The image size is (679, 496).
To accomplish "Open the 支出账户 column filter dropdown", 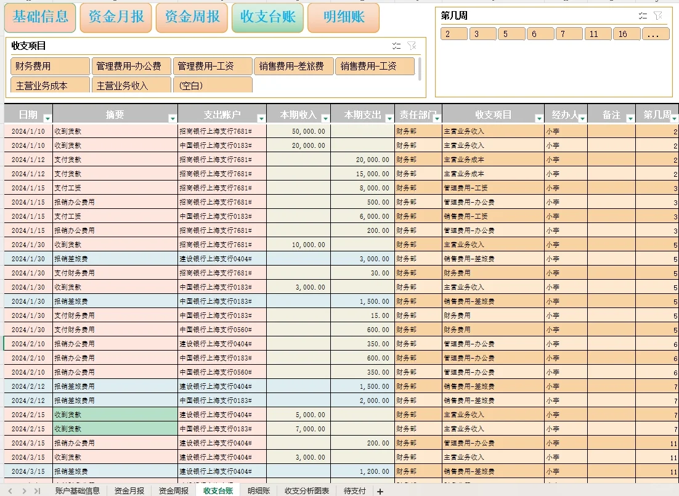I will coord(261,118).
